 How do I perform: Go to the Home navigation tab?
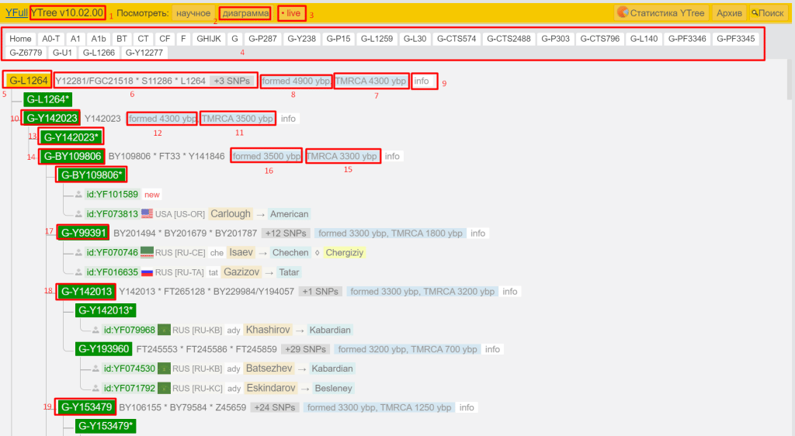point(21,39)
